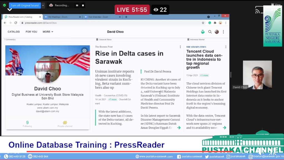Stop the Zoom recording
Screen dimensions: 284x160
[x=83, y=6]
